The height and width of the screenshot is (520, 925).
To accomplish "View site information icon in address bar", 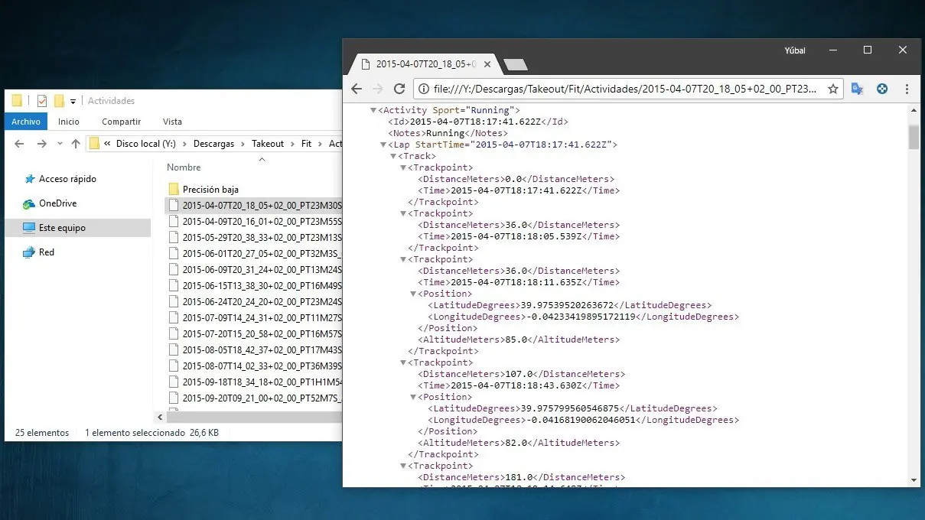I will 423,89.
